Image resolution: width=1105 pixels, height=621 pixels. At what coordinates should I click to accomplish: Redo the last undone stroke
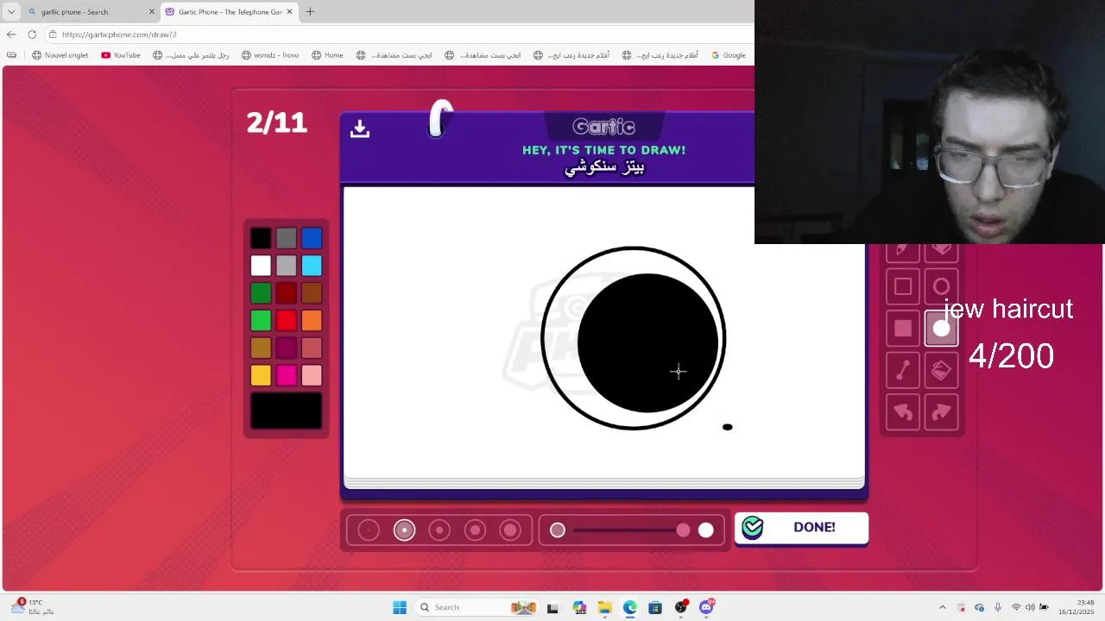click(941, 412)
